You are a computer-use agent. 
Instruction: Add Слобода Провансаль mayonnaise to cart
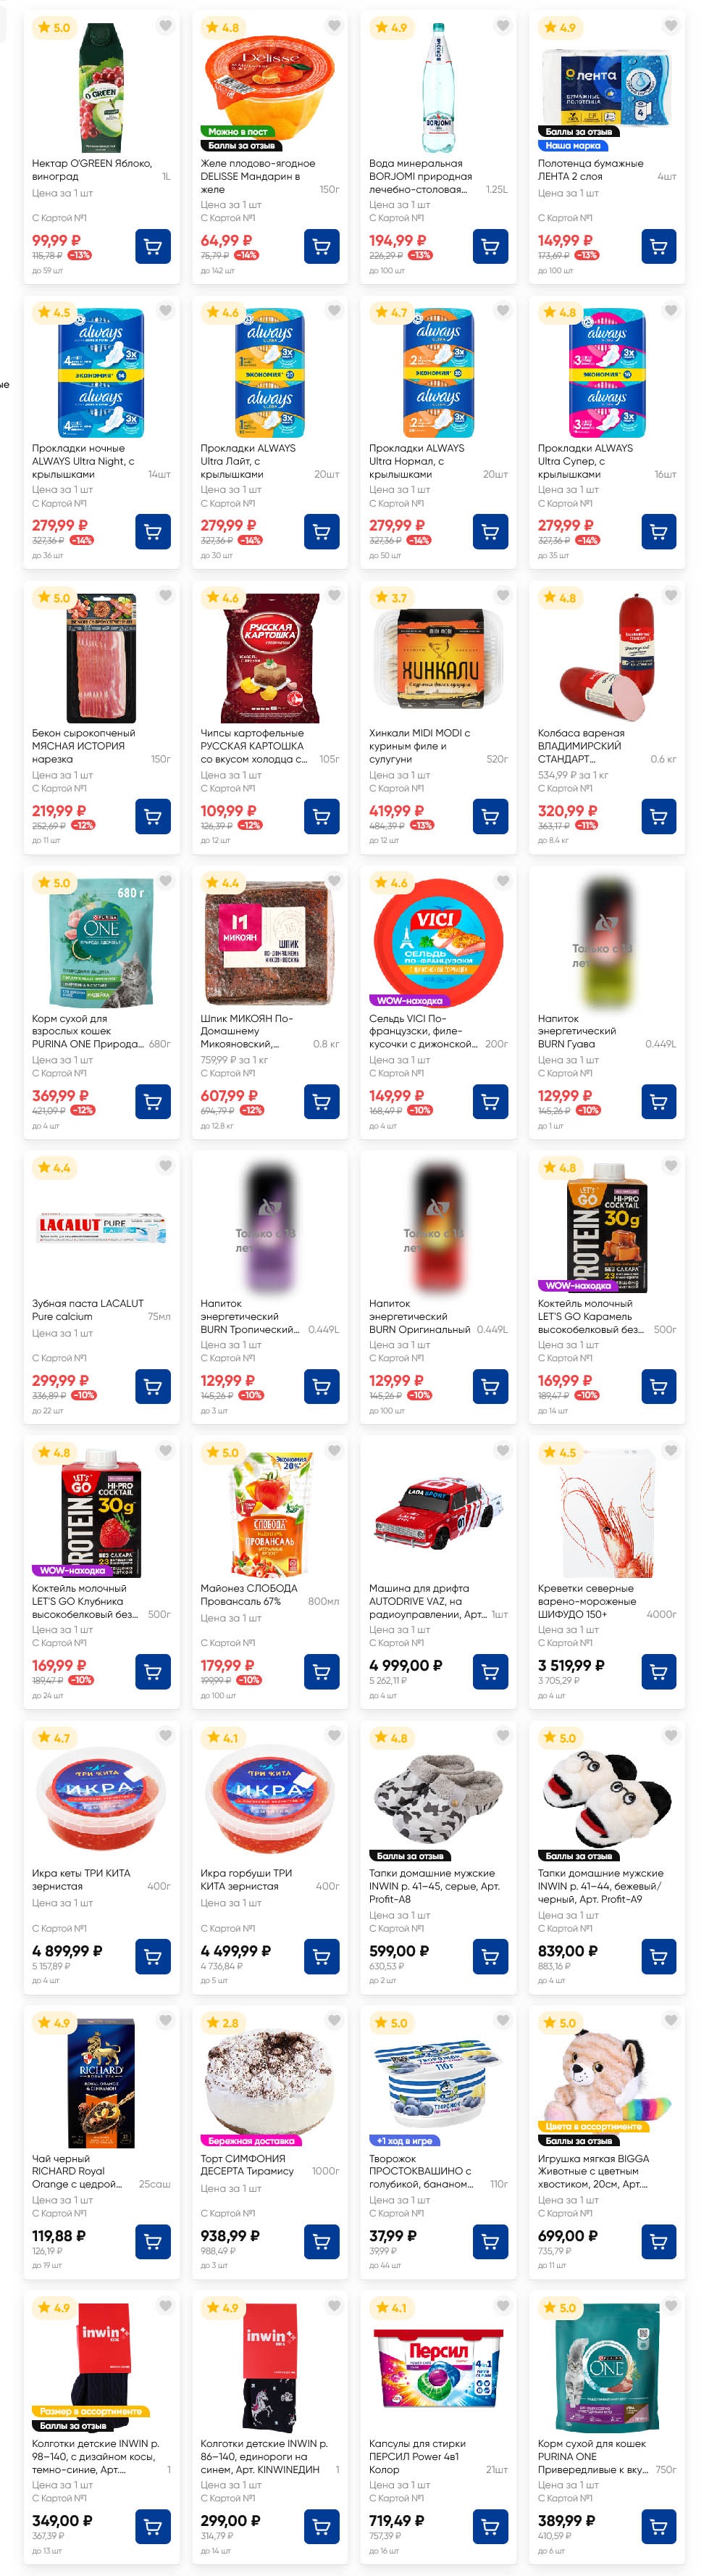(322, 1671)
